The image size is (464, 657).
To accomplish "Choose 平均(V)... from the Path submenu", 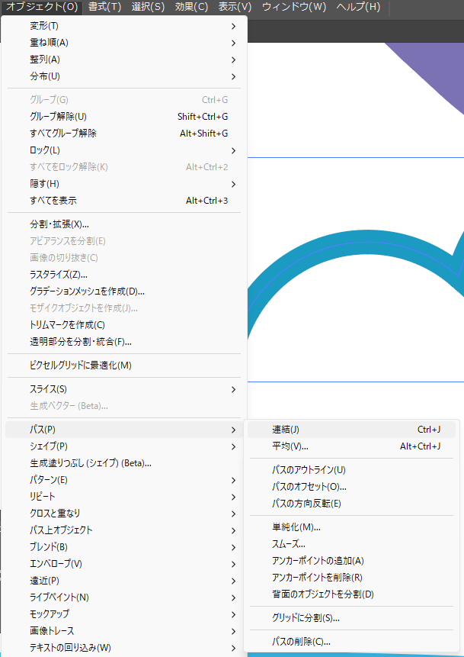I will (x=290, y=446).
